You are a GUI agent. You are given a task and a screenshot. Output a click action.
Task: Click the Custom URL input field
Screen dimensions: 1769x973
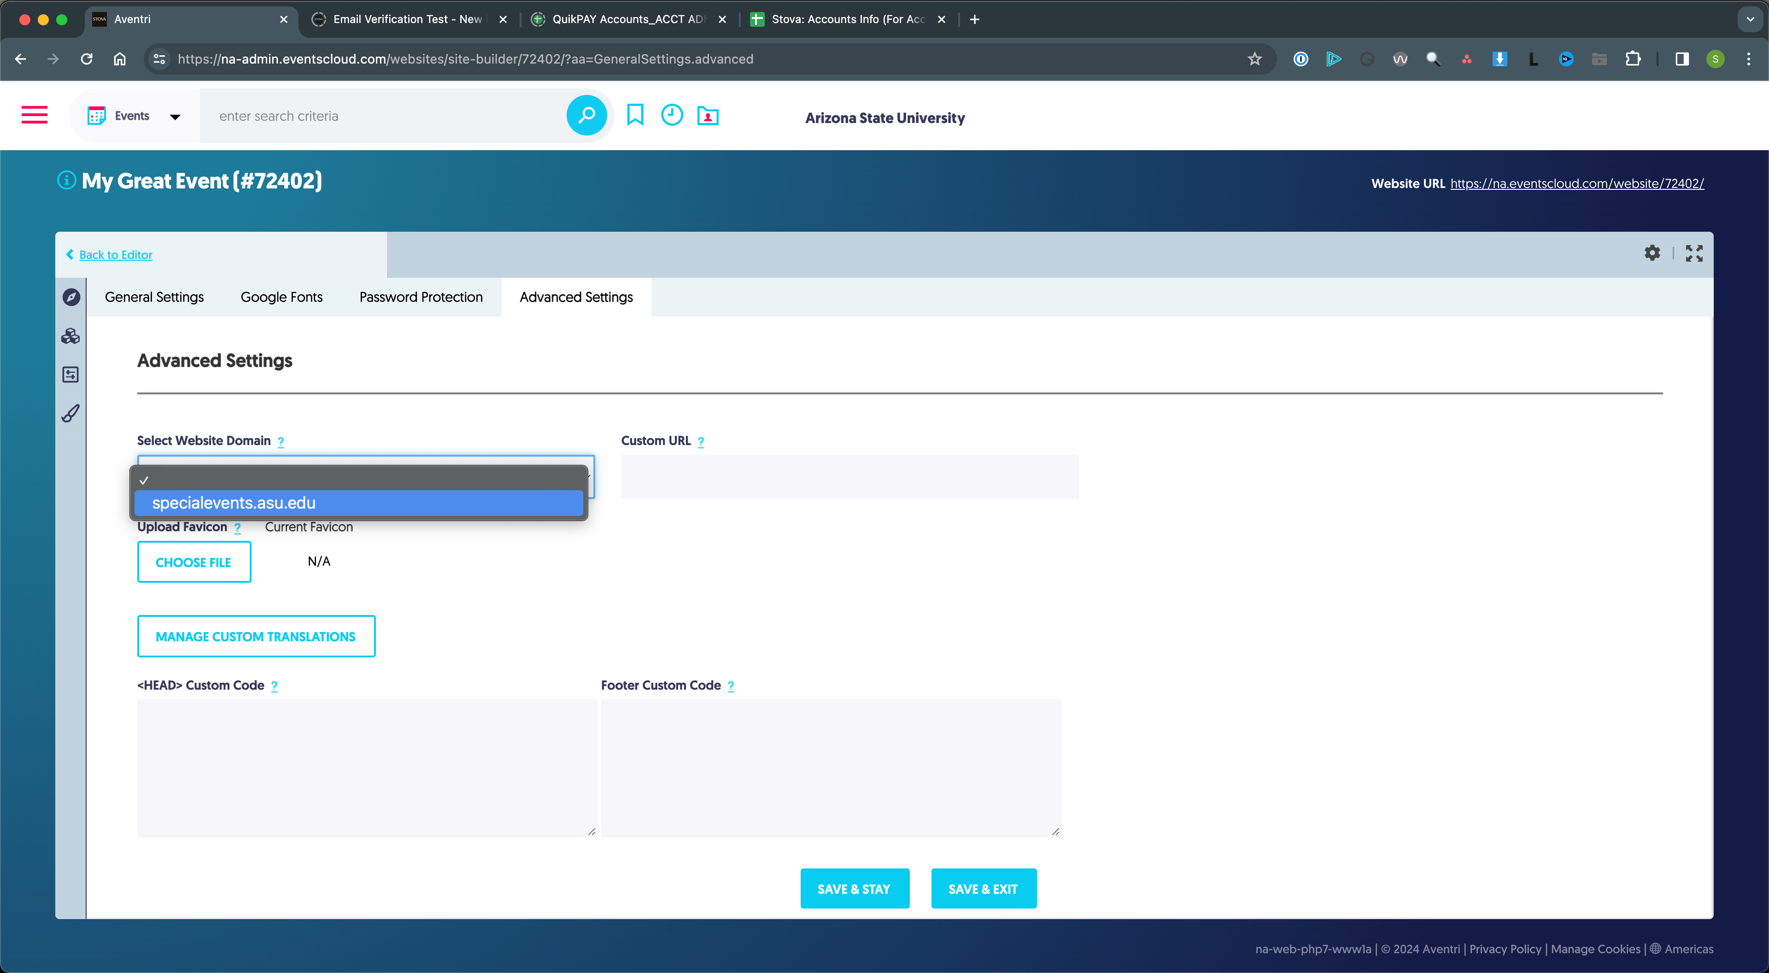[x=849, y=476]
